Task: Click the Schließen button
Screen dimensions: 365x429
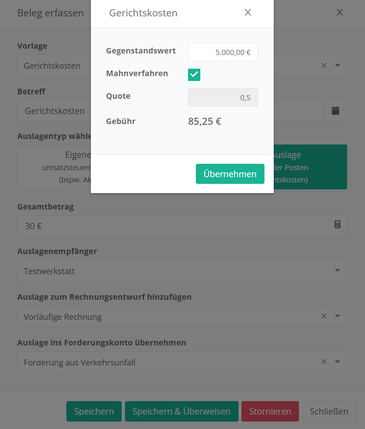Action: click(x=329, y=411)
